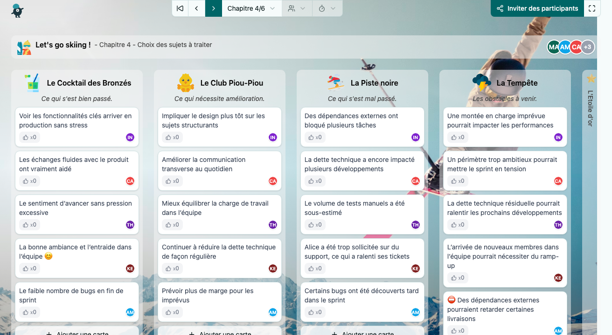The height and width of the screenshot is (335, 612).
Task: Go to the previous chapter arrow
Action: click(197, 8)
